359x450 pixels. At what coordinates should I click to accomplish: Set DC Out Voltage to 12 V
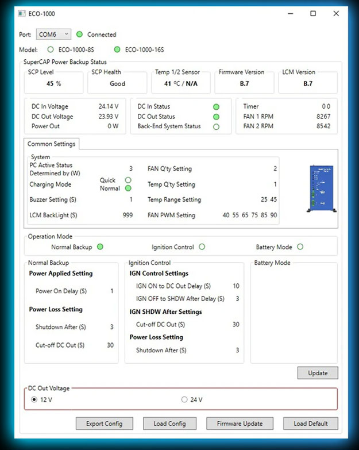pyautogui.click(x=34, y=399)
